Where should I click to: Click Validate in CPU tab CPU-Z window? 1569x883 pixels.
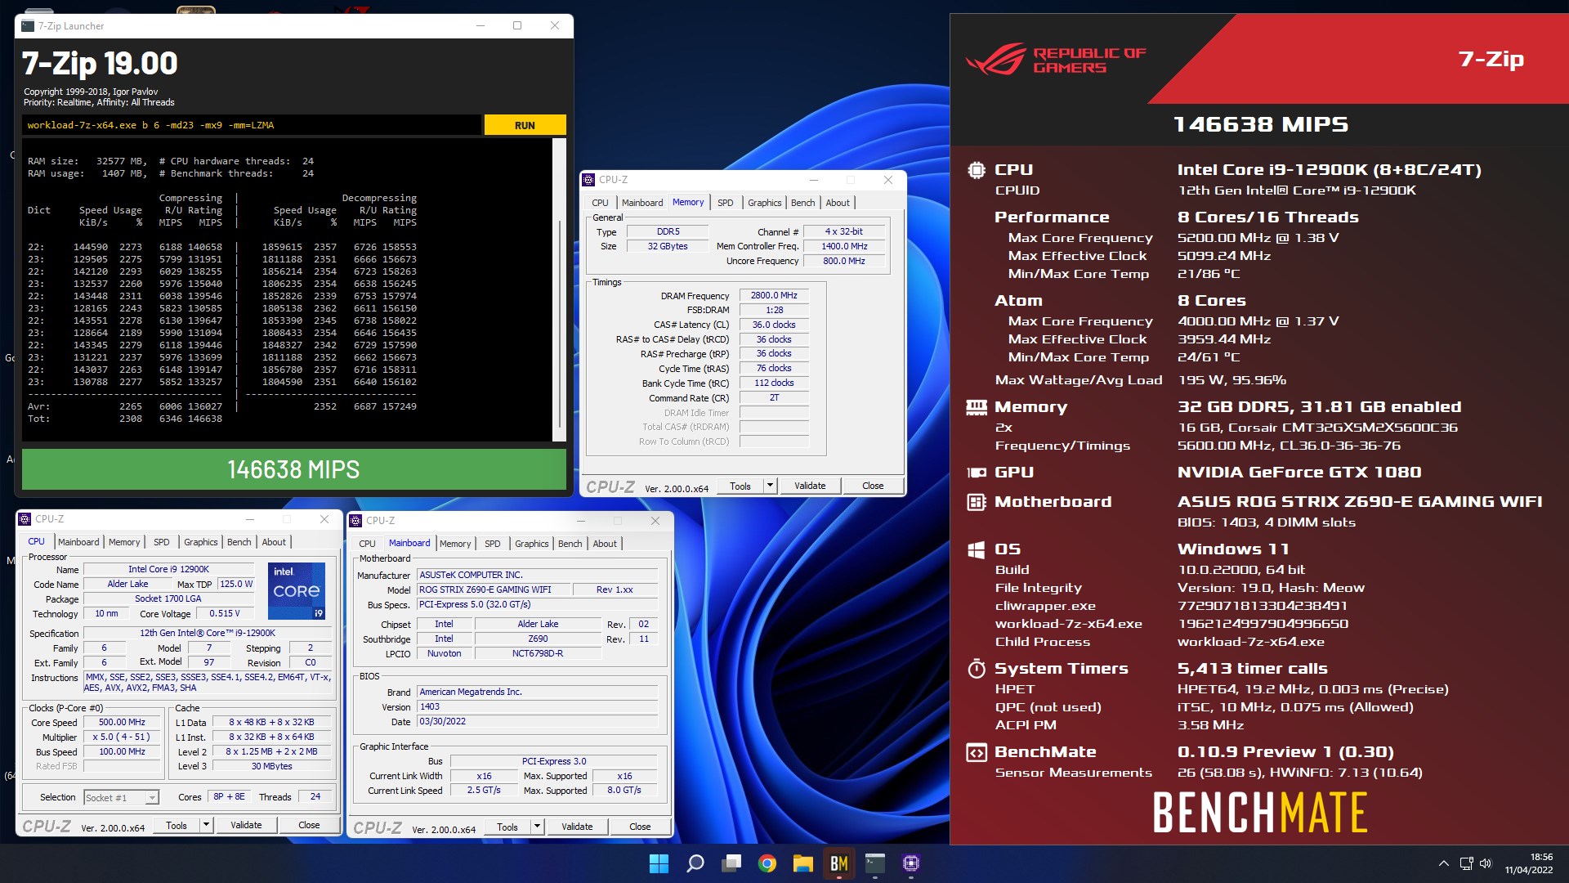[246, 826]
